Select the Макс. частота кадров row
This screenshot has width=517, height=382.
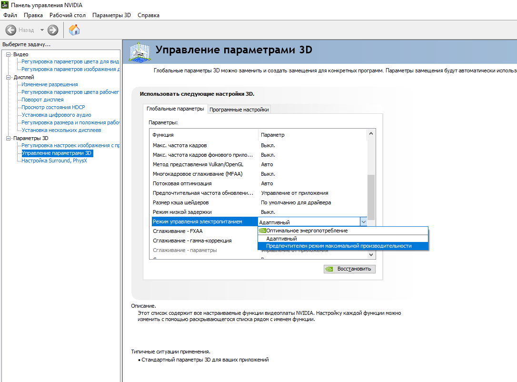click(x=259, y=145)
